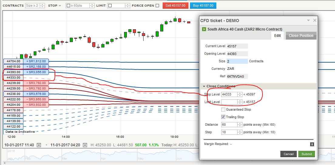Enable the Limit checkbox in toolbar
Screen dimensions: 335x165
click(x=110, y=6)
